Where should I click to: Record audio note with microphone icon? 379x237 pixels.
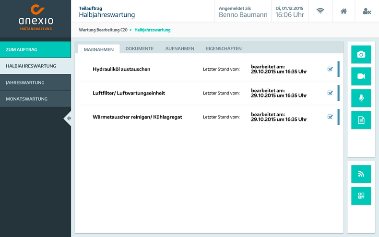361,98
